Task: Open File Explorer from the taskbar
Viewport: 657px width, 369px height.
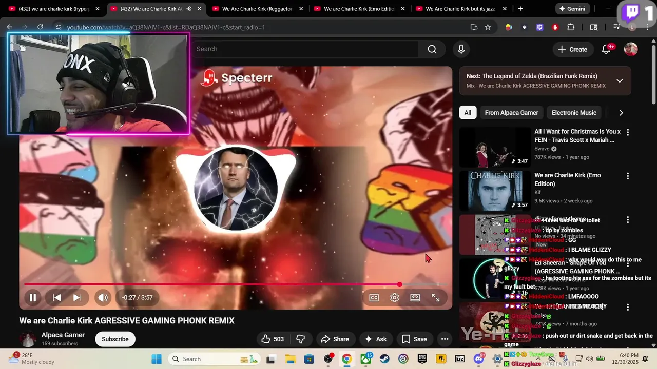Action: point(290,359)
